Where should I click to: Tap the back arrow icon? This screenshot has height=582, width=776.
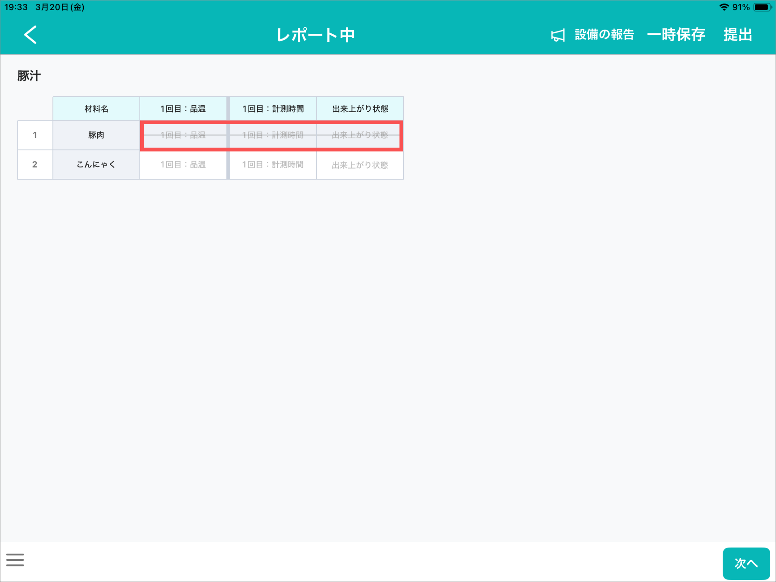(30, 35)
